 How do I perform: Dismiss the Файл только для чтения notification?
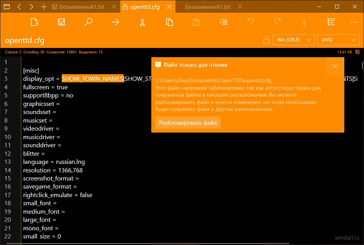pos(335,66)
